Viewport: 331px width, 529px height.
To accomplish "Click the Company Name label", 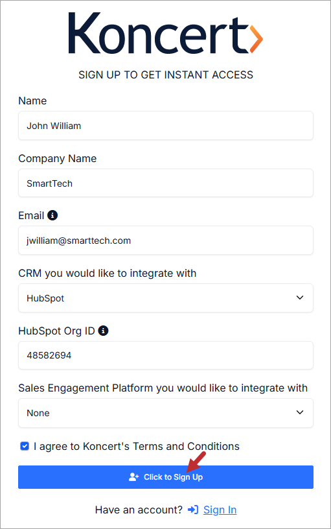I will (57, 158).
